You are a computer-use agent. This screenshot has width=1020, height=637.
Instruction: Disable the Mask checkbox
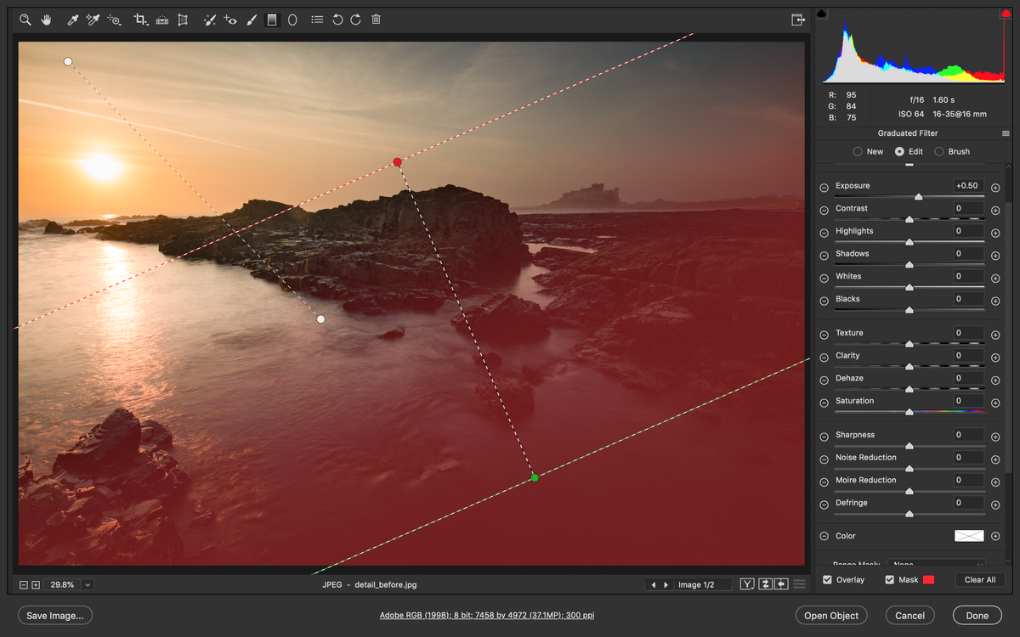click(x=889, y=579)
